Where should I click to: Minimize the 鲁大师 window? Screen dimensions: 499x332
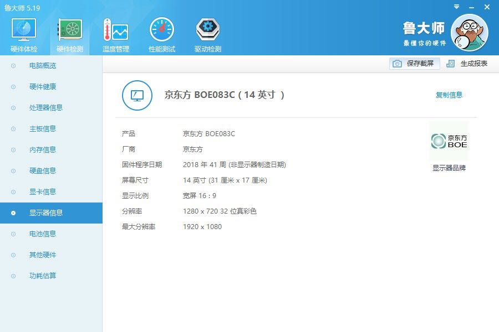[472, 7]
